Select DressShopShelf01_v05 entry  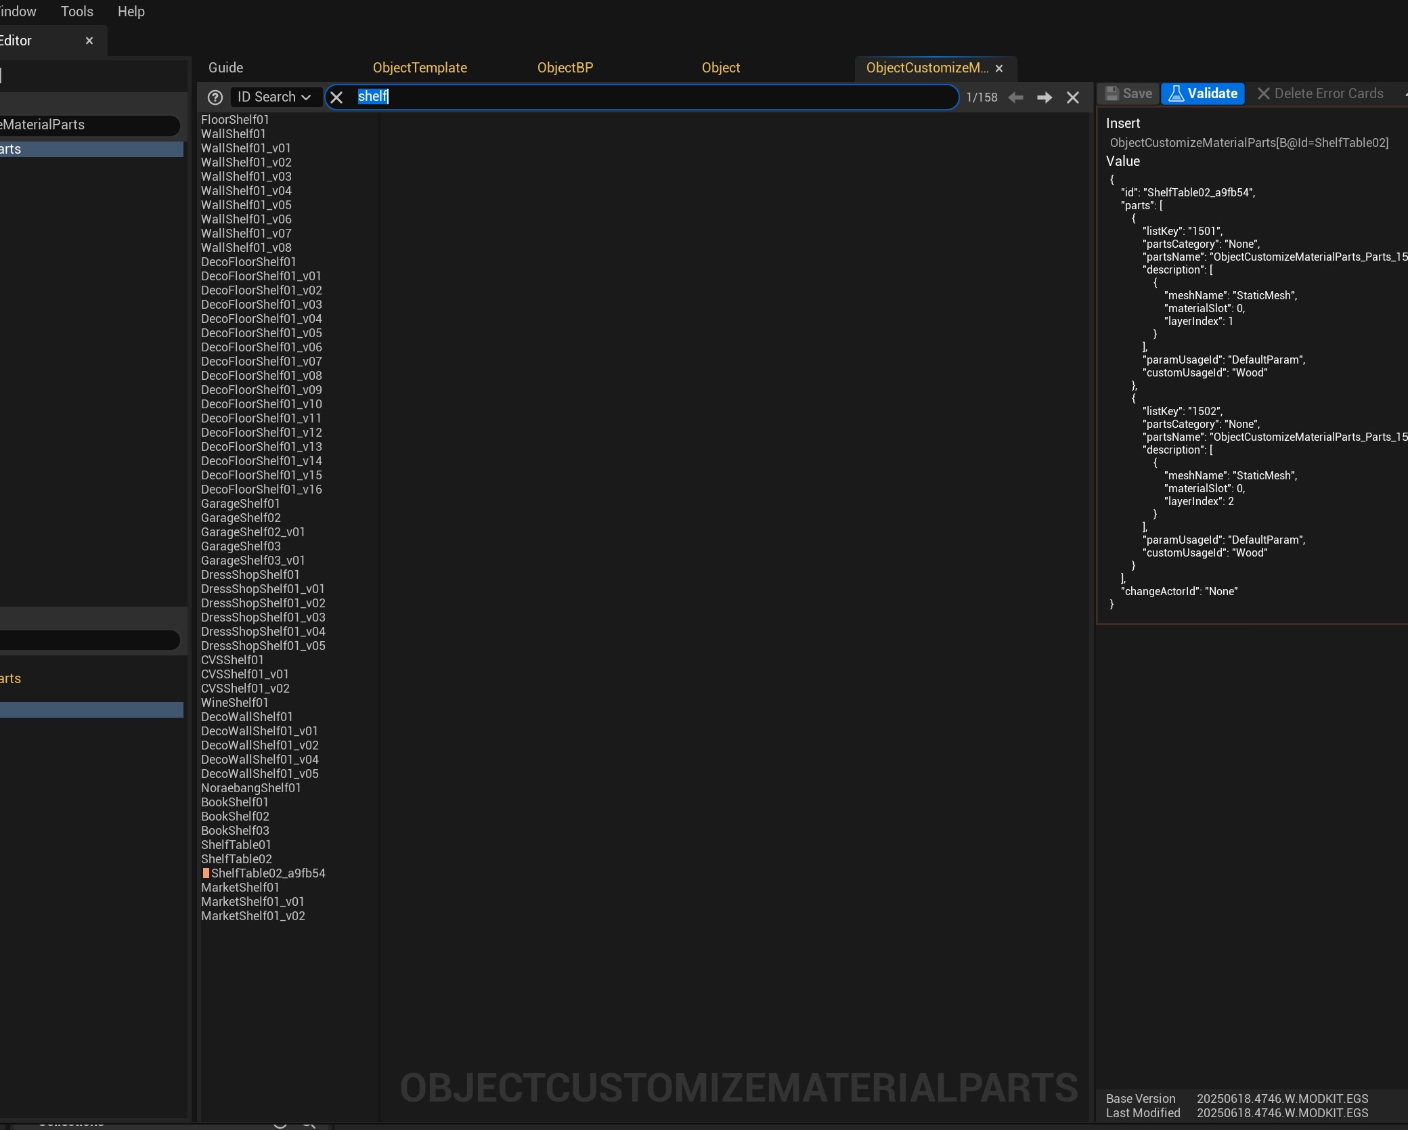(263, 646)
